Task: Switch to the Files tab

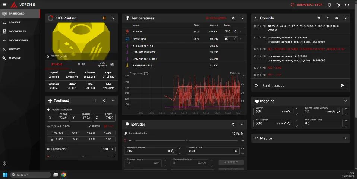Action: click(81, 65)
